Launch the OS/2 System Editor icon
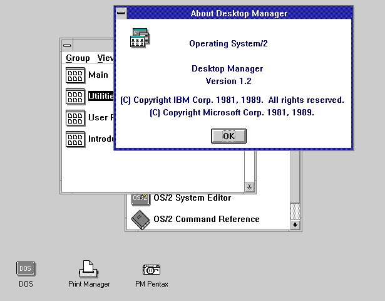The height and width of the screenshot is (301, 385). click(140, 198)
